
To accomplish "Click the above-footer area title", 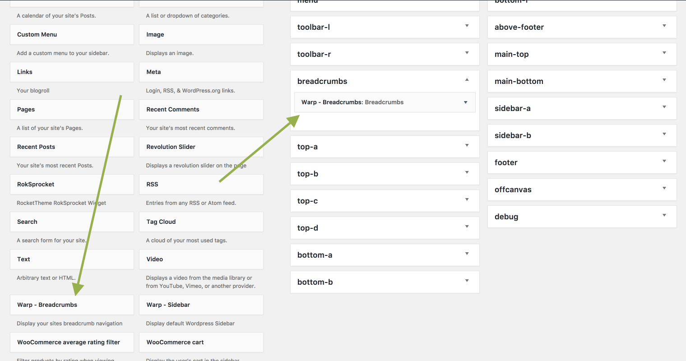I will pyautogui.click(x=519, y=27).
